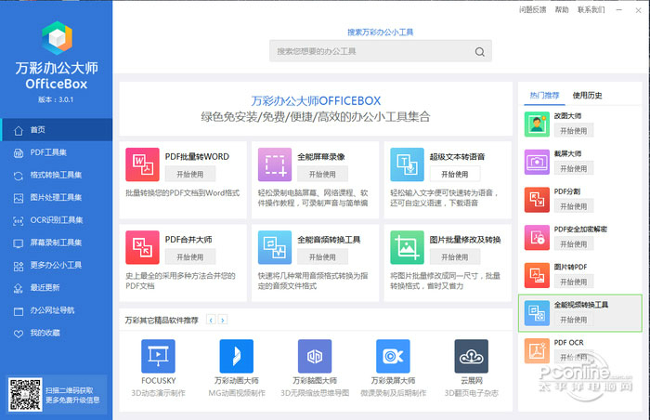Click the 问题反馈 link
Viewport: 650px width, 420px height.
tap(532, 10)
